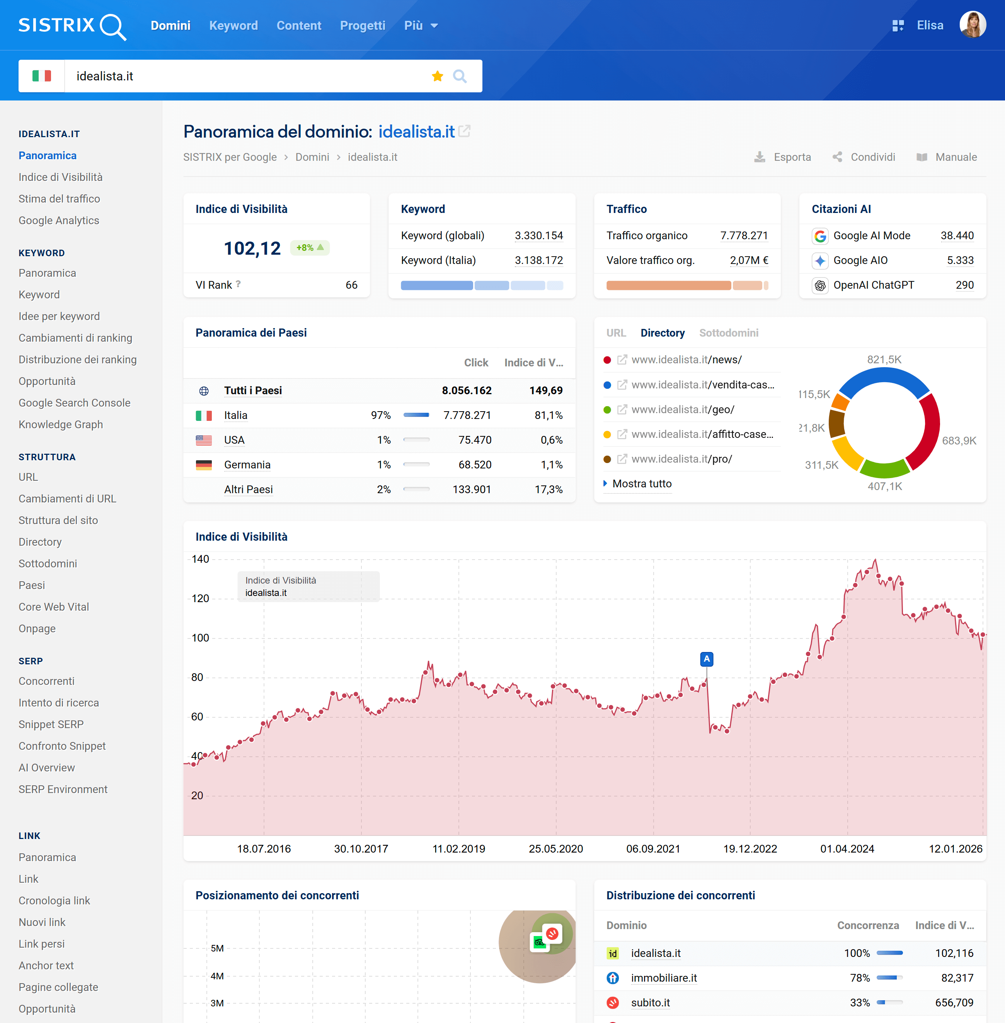Image resolution: width=1005 pixels, height=1023 pixels.
Task: Click the favorite star icon in search bar
Action: pos(437,76)
